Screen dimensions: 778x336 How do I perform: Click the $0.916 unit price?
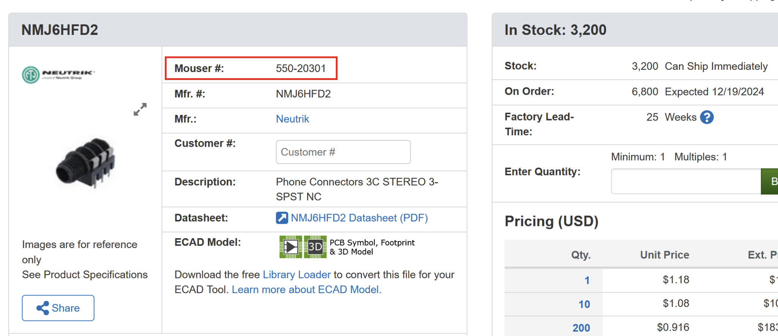tap(673, 327)
